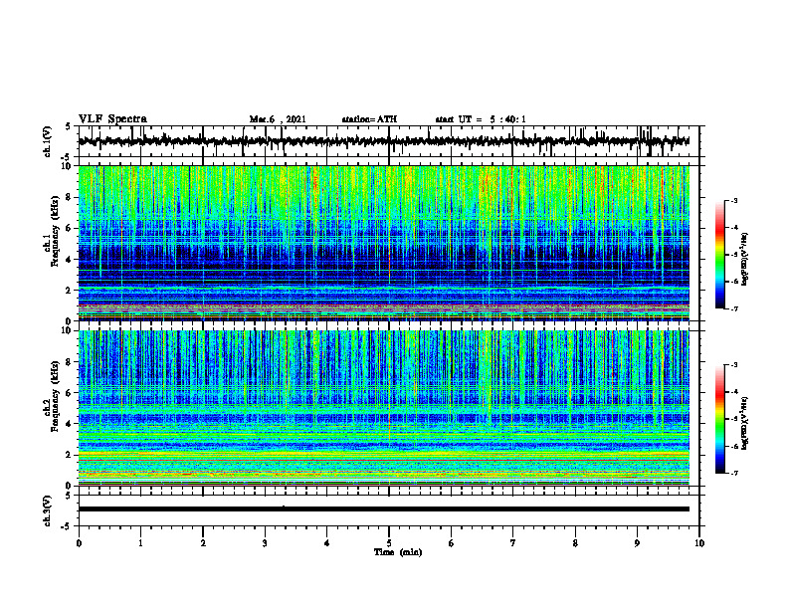Click the "Time (min)" axis label

(398, 552)
